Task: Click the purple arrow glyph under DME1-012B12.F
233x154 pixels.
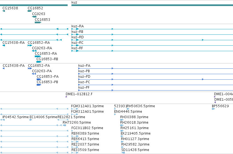Action: click(x=66, y=97)
